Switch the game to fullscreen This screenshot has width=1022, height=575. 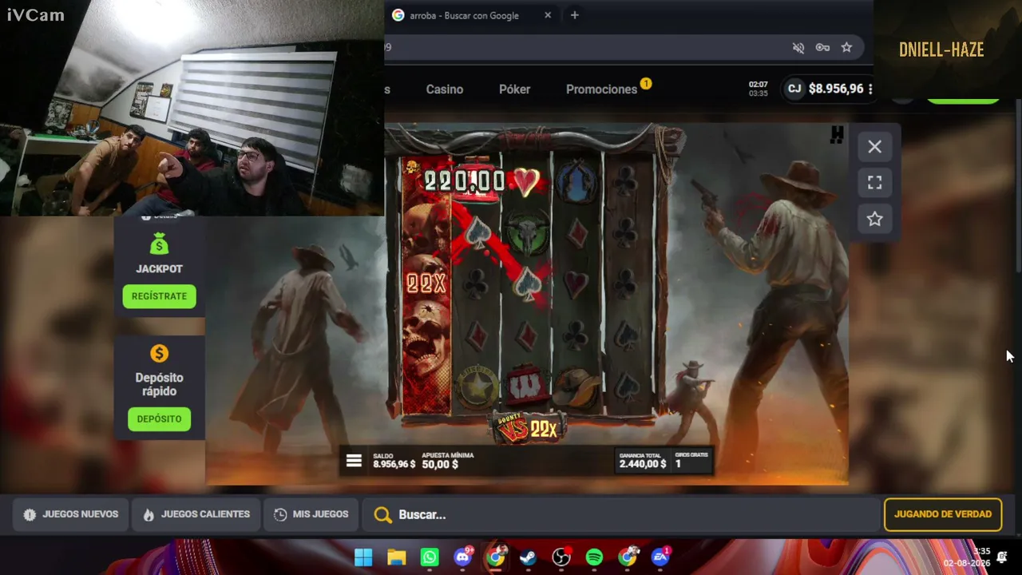pyautogui.click(x=874, y=183)
